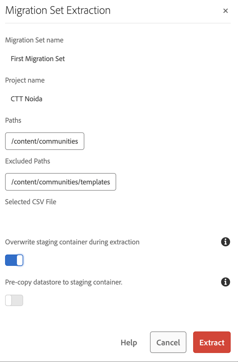Disable Overwrite staging container toggle
238x362 pixels.
pyautogui.click(x=14, y=260)
